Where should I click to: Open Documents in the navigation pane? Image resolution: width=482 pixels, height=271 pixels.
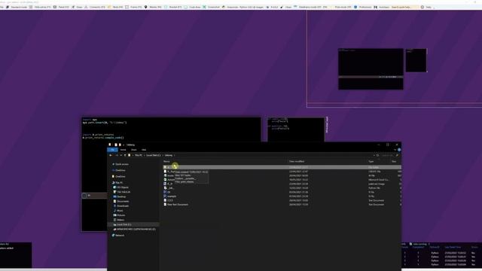(121, 201)
